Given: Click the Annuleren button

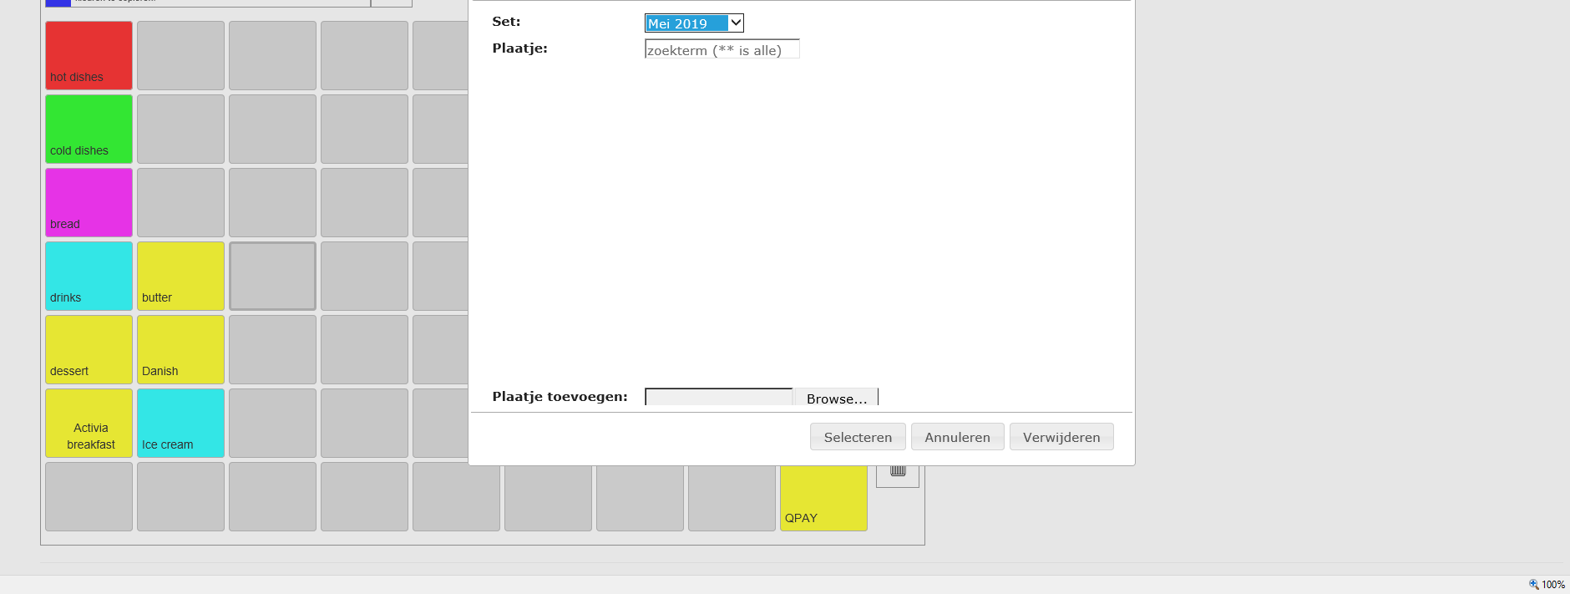Looking at the screenshot, I should coord(957,437).
